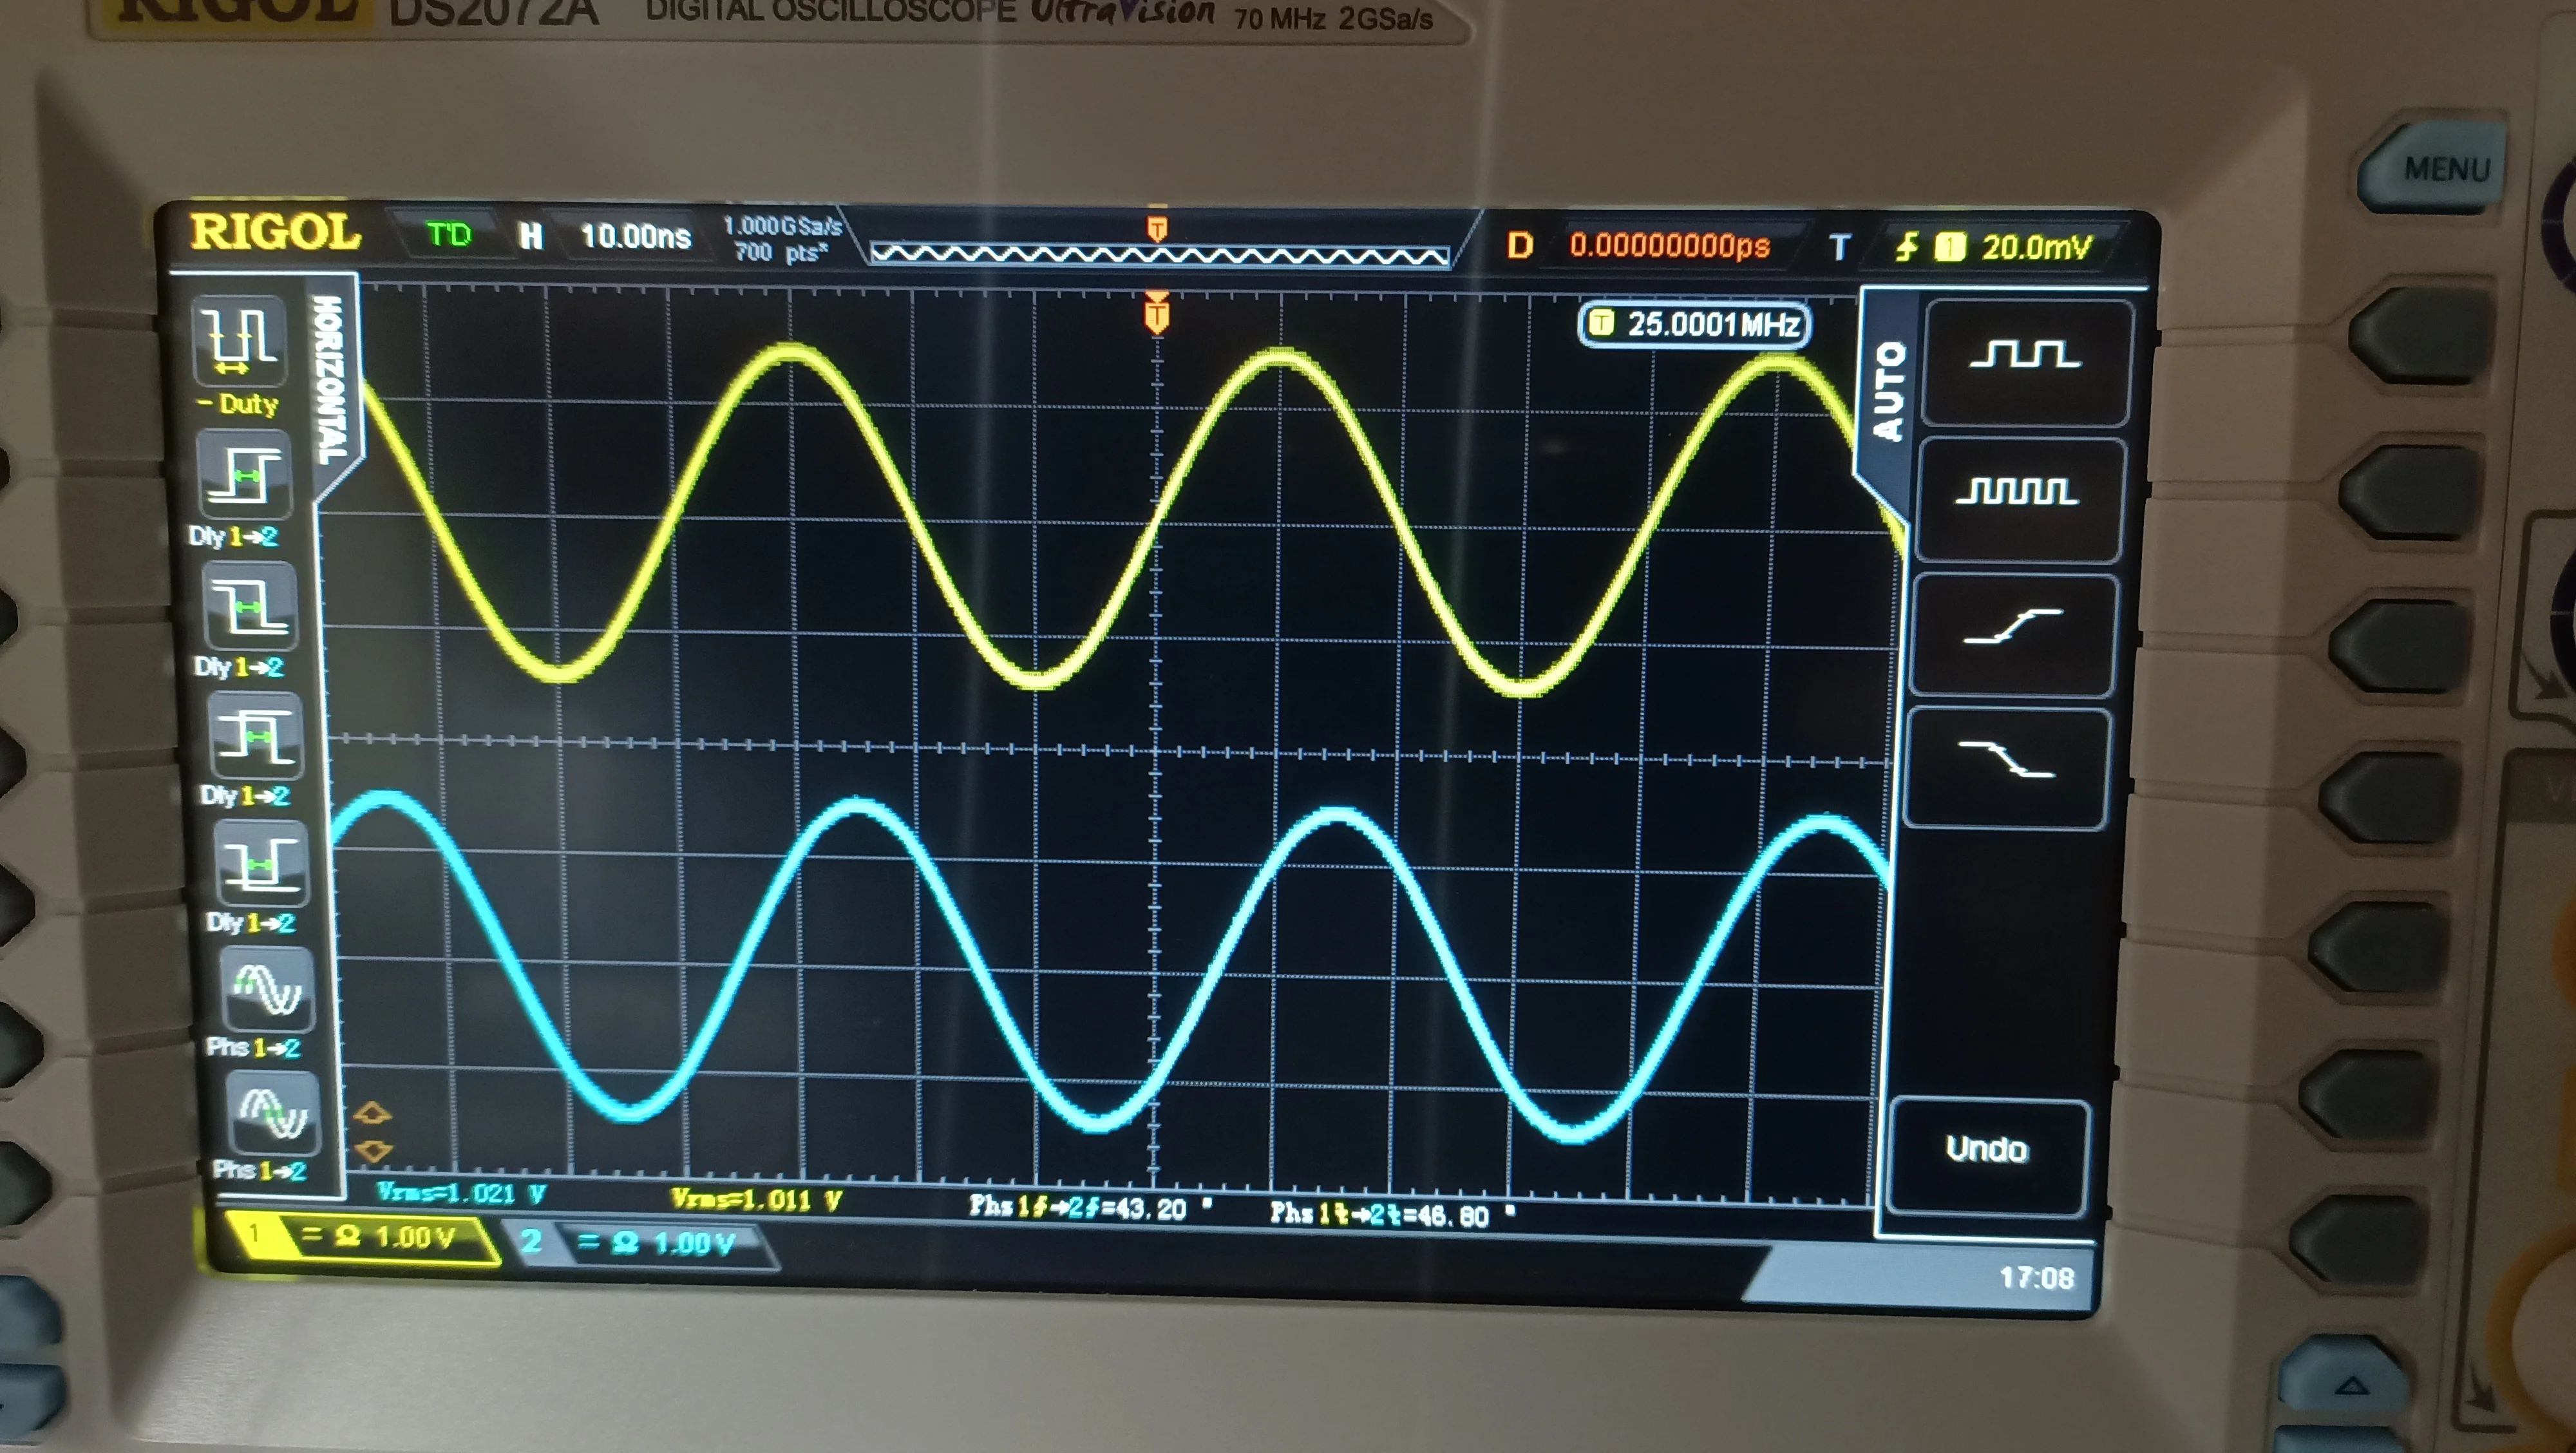Screen dimensions: 2576x1453
Task: Select the rising-to-falling Dly 1→2 delay icon
Action: (x=256, y=736)
